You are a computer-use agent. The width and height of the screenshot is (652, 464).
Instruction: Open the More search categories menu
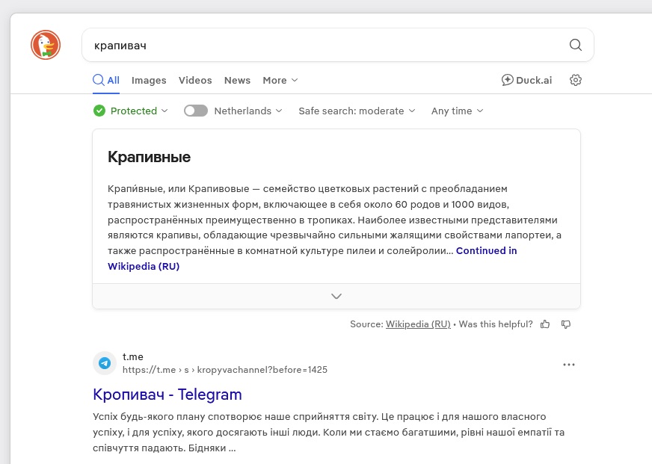click(x=280, y=80)
